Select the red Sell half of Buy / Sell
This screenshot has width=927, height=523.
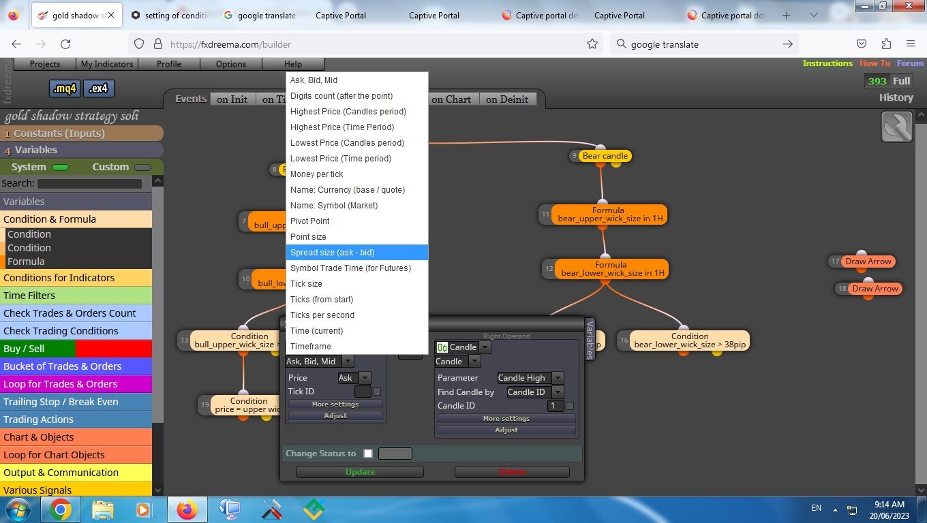click(114, 349)
